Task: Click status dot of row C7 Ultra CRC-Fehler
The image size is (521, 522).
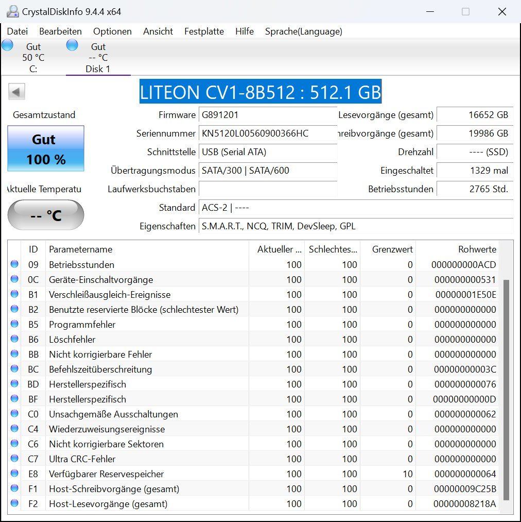Action: coord(14,459)
